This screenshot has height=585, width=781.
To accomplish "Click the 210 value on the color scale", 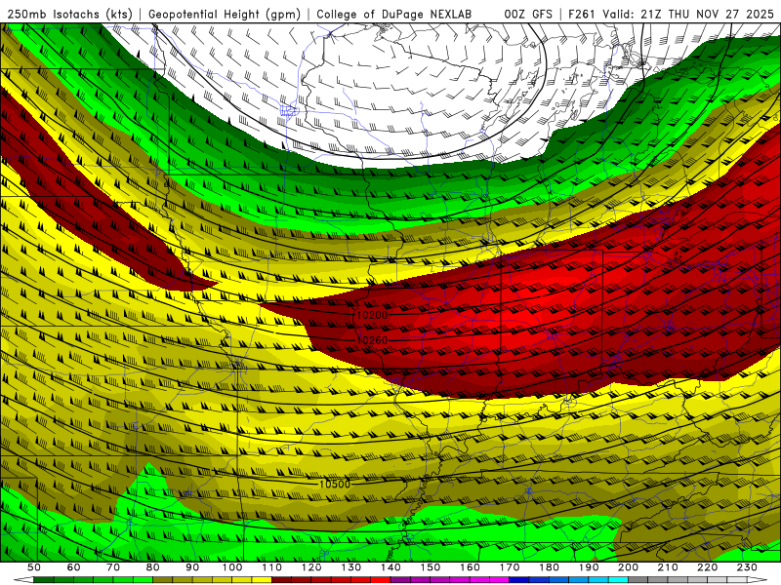I will [x=668, y=567].
